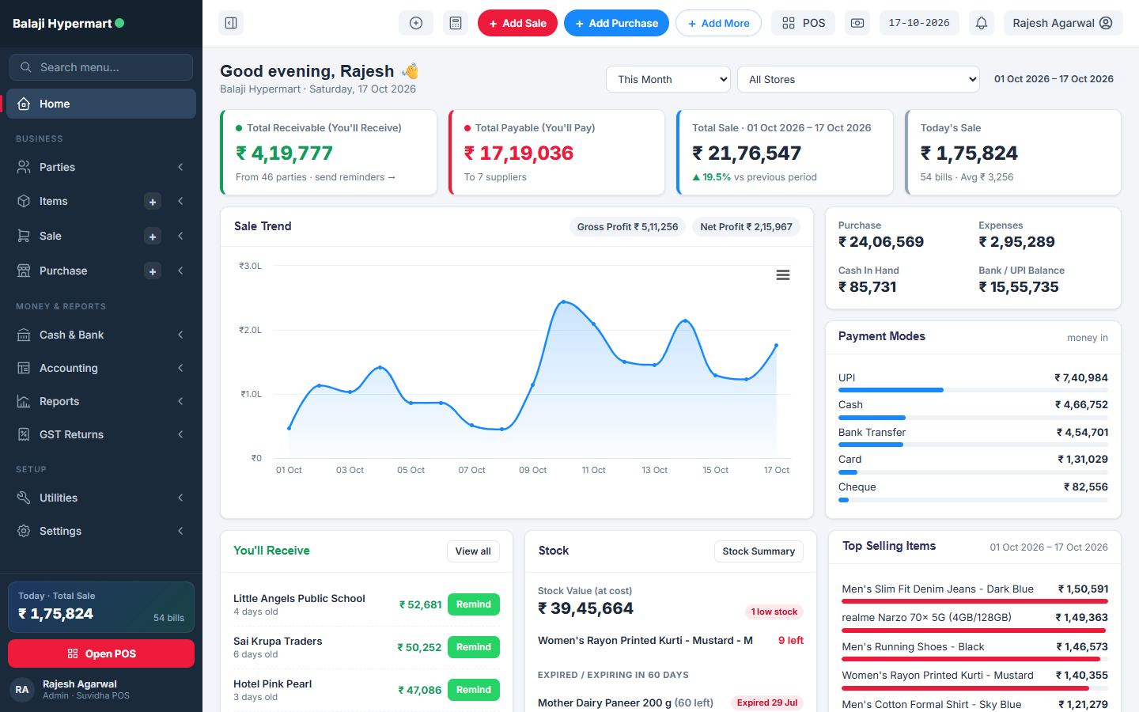Collapse the sidebar using the panel toggle icon
The height and width of the screenshot is (712, 1139).
coord(231,23)
